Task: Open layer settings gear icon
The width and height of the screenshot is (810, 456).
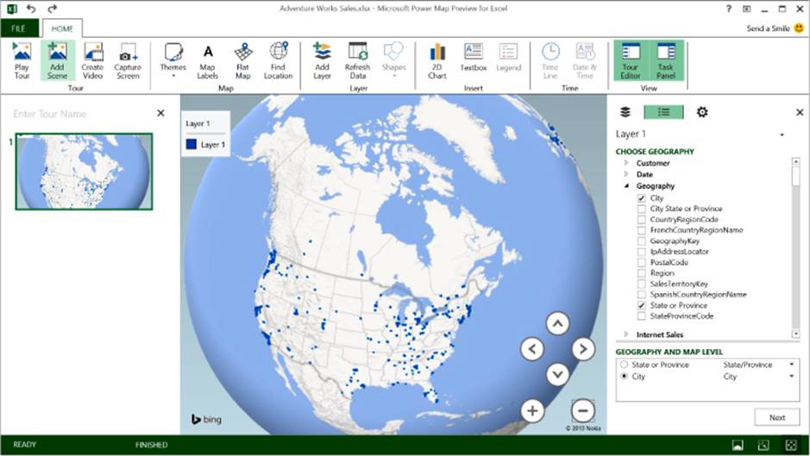Action: (x=702, y=112)
